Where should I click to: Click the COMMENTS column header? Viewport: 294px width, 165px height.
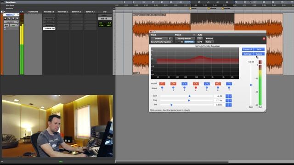click(33, 12)
